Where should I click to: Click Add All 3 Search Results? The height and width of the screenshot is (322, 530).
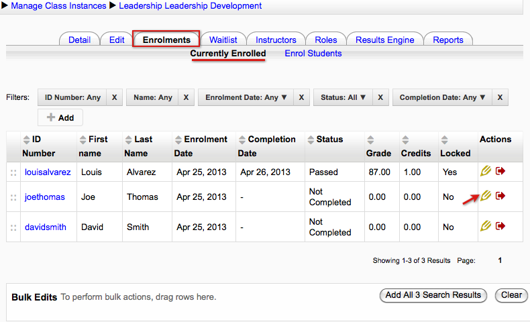pyautogui.click(x=433, y=295)
